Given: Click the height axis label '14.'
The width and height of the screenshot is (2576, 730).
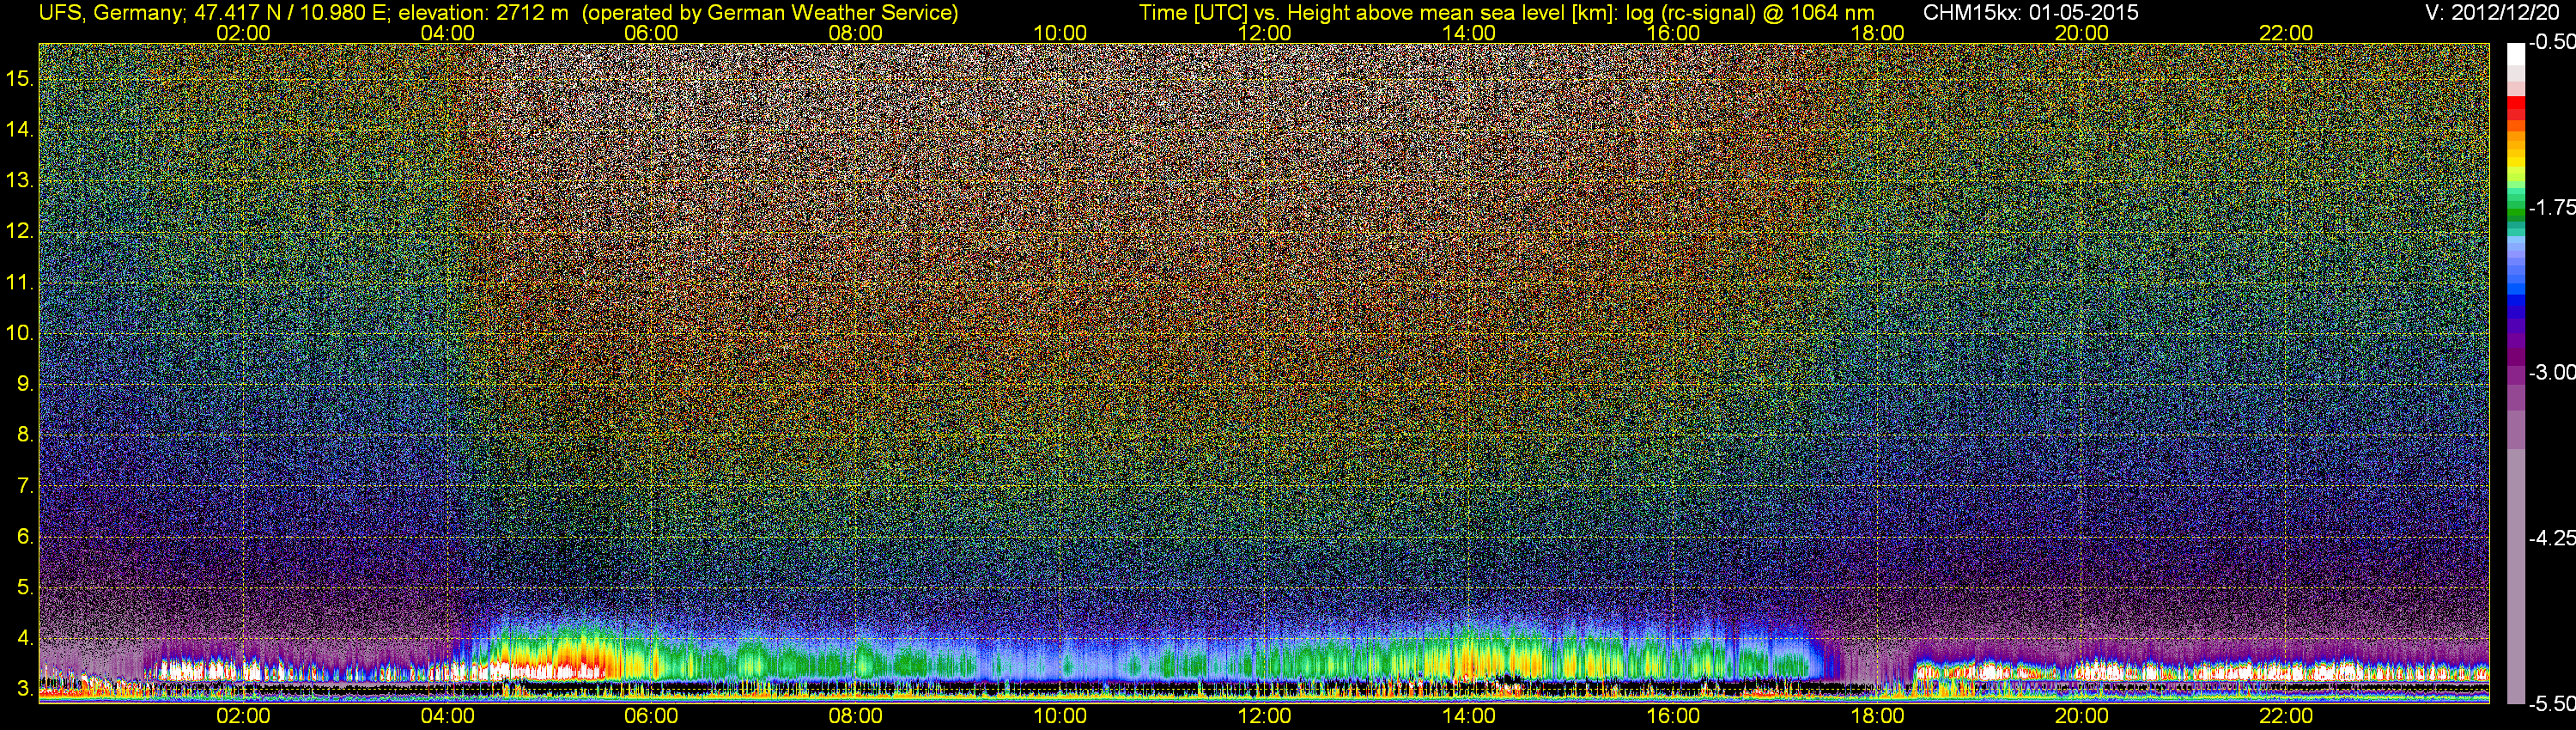Looking at the screenshot, I should [20, 130].
